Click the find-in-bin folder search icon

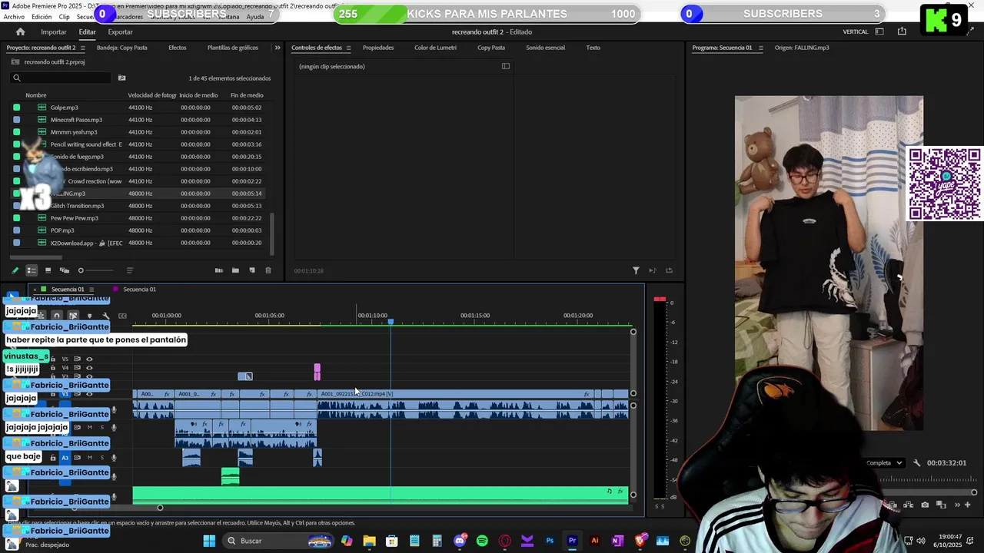point(121,78)
